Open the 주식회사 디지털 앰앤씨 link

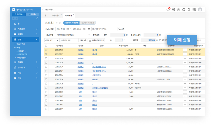(100, 88)
